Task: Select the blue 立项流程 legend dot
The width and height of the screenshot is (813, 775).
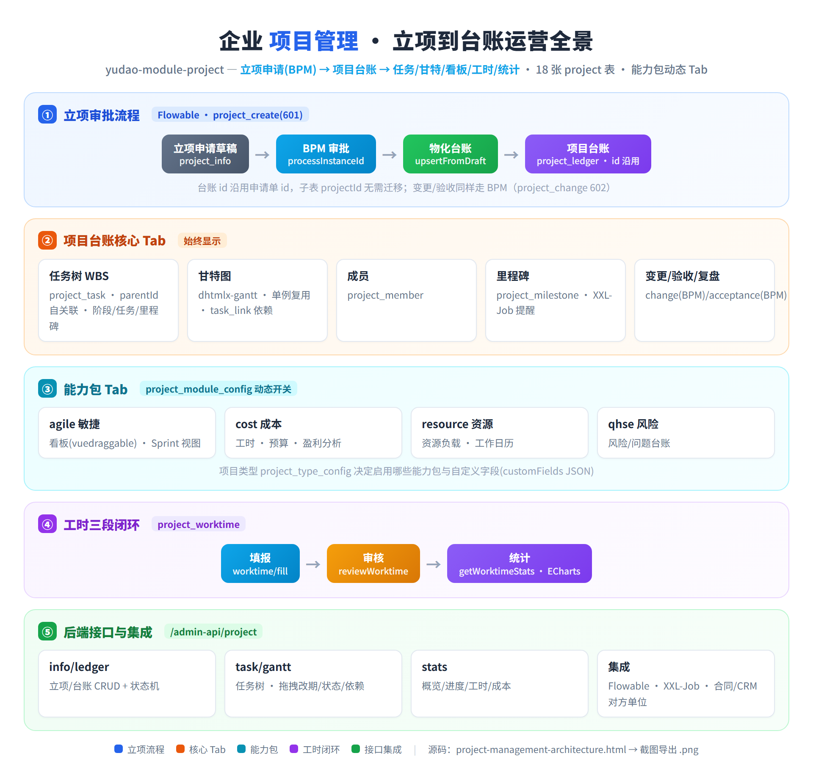Action: (119, 749)
